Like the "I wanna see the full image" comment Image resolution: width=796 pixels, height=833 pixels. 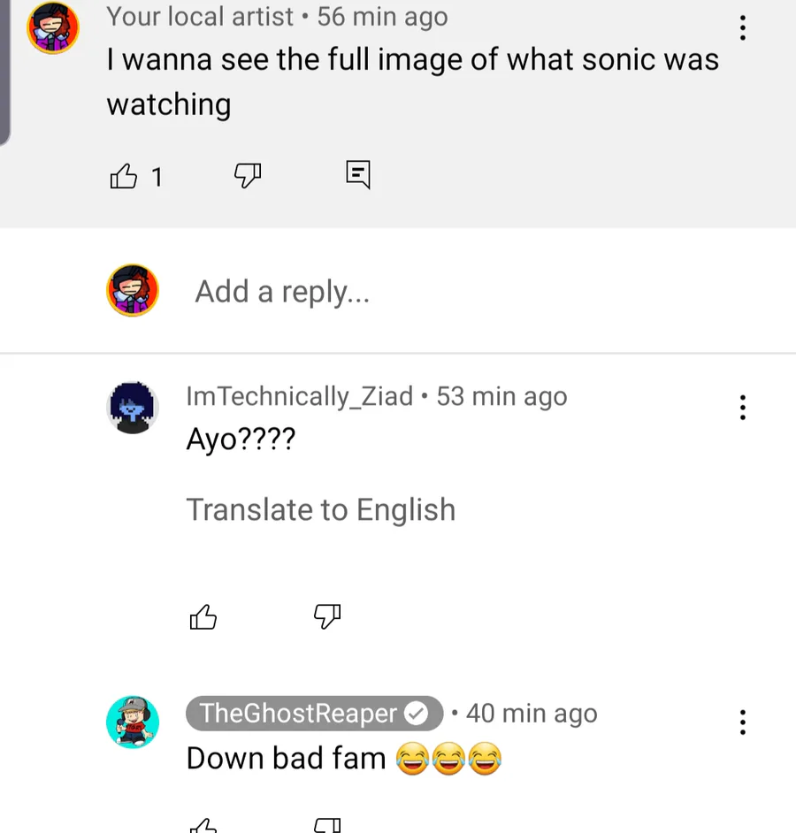(x=124, y=177)
